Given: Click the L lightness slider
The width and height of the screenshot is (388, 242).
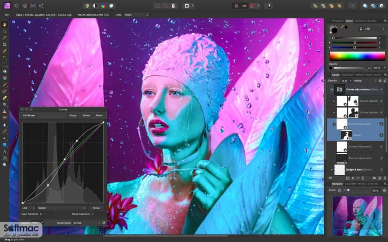Looking at the screenshot, I should click(355, 38).
